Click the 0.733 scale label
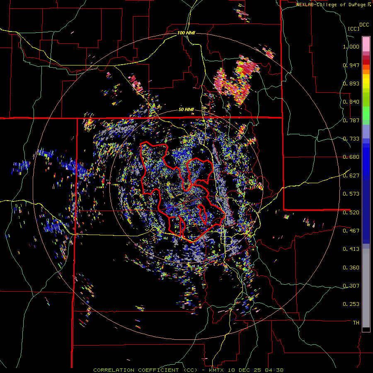Viewport: 373px width, 373px height. click(x=351, y=139)
